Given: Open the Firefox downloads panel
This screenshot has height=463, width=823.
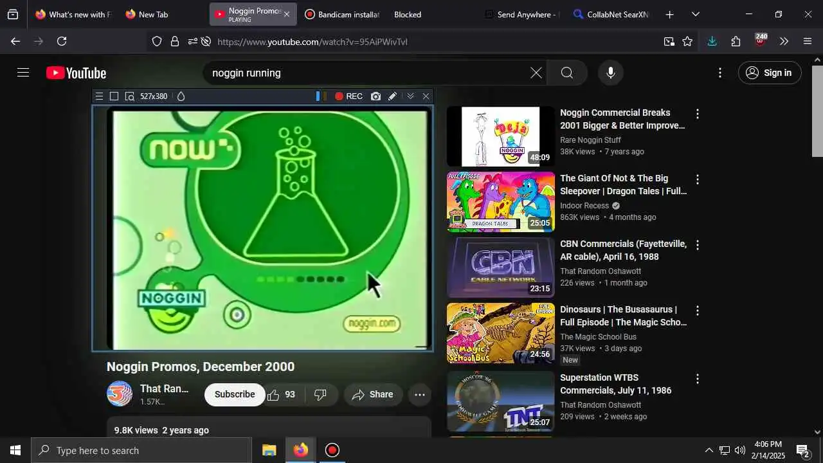Looking at the screenshot, I should click(x=712, y=41).
